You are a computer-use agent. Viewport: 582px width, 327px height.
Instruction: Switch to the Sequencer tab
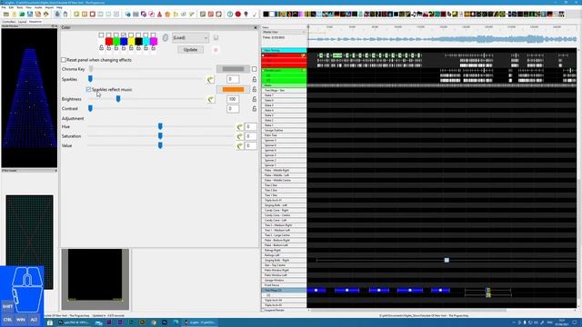tap(35, 22)
